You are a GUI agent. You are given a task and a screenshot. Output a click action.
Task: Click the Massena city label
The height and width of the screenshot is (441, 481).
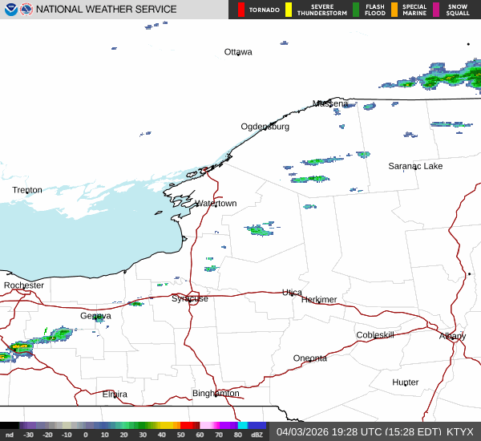coord(330,103)
